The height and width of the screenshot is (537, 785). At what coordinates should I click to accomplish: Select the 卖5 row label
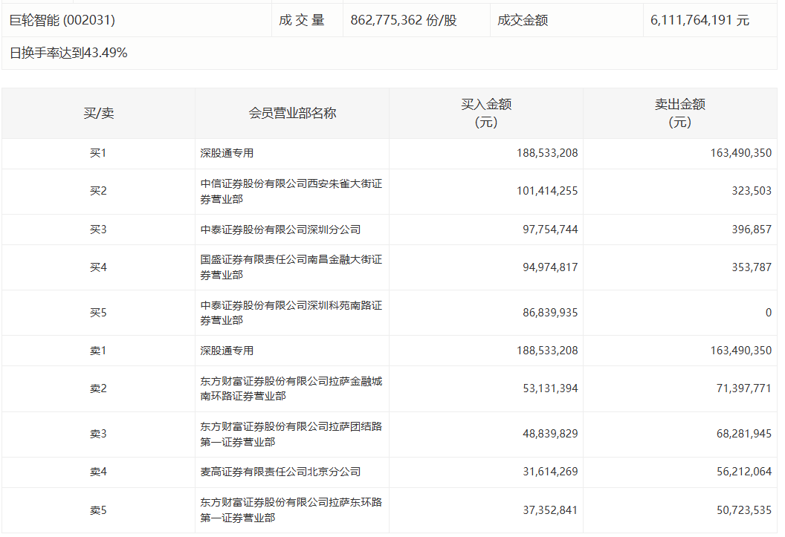[98, 510]
